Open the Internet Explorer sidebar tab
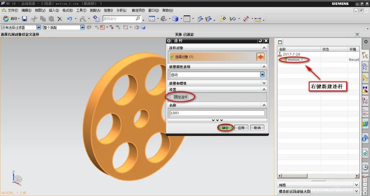Viewport: 370px width, 196px height. coord(365,153)
